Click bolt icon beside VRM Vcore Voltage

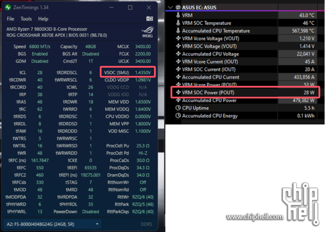click(x=178, y=38)
